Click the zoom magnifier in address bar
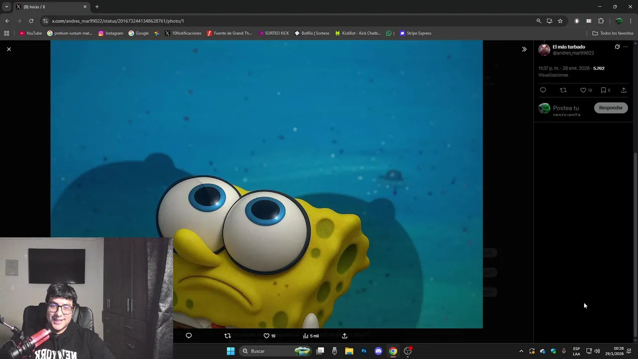 click(x=538, y=21)
